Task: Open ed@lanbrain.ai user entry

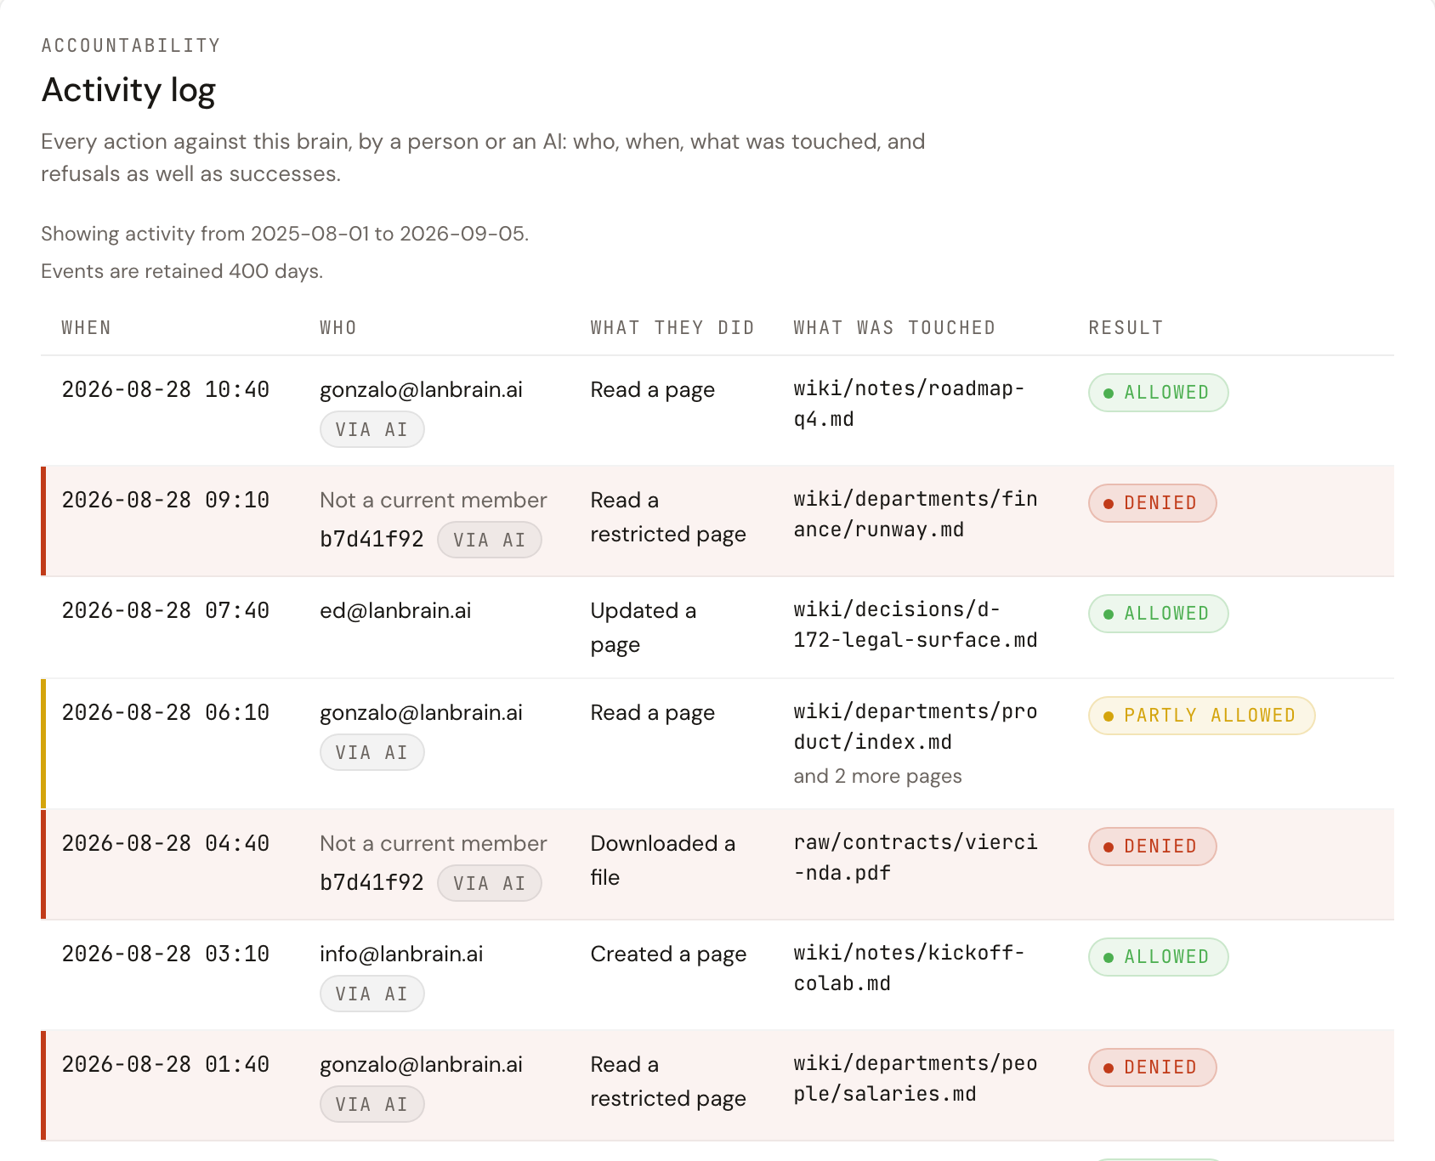Action: [x=395, y=611]
